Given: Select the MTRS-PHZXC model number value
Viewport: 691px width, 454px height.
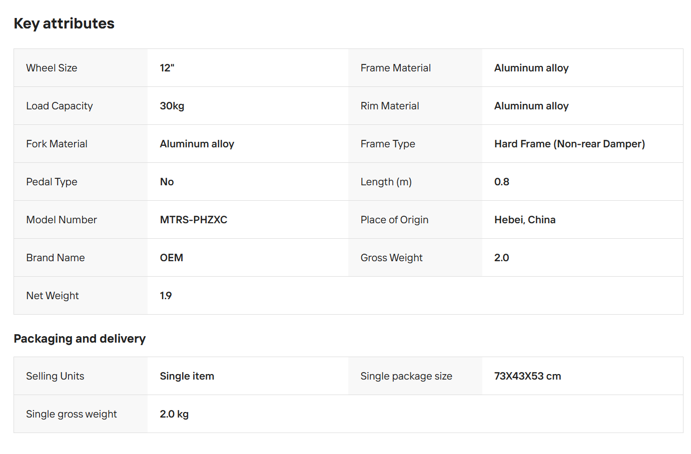Looking at the screenshot, I should (194, 220).
